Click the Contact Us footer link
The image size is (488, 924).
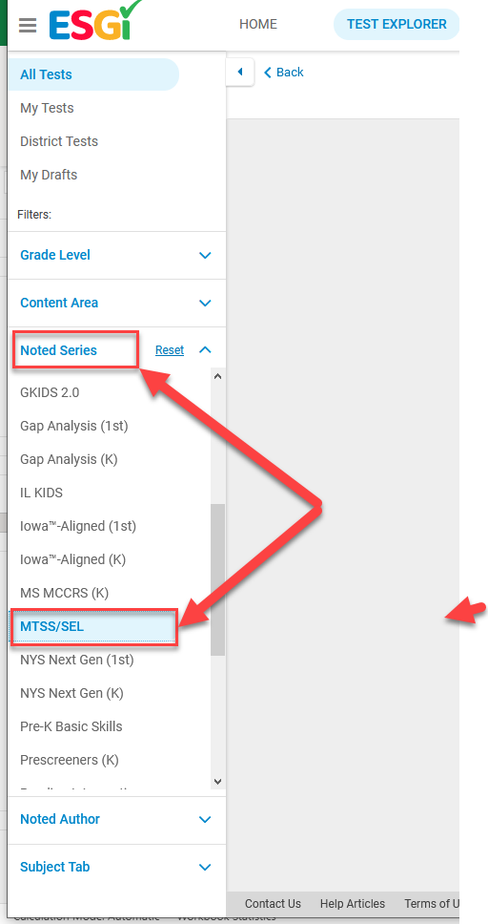pyautogui.click(x=273, y=903)
